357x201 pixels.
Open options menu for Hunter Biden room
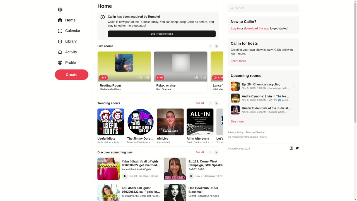click(x=296, y=110)
